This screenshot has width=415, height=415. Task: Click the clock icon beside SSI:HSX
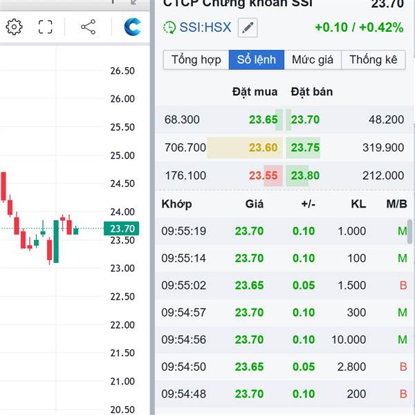[x=169, y=28]
